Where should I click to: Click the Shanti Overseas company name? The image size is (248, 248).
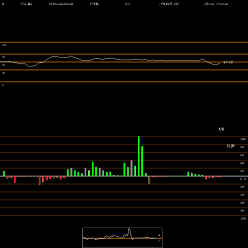click(x=216, y=4)
